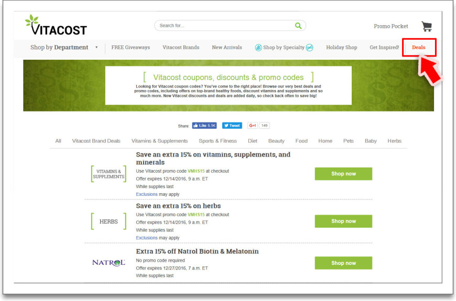Show Home category deals

click(x=325, y=141)
